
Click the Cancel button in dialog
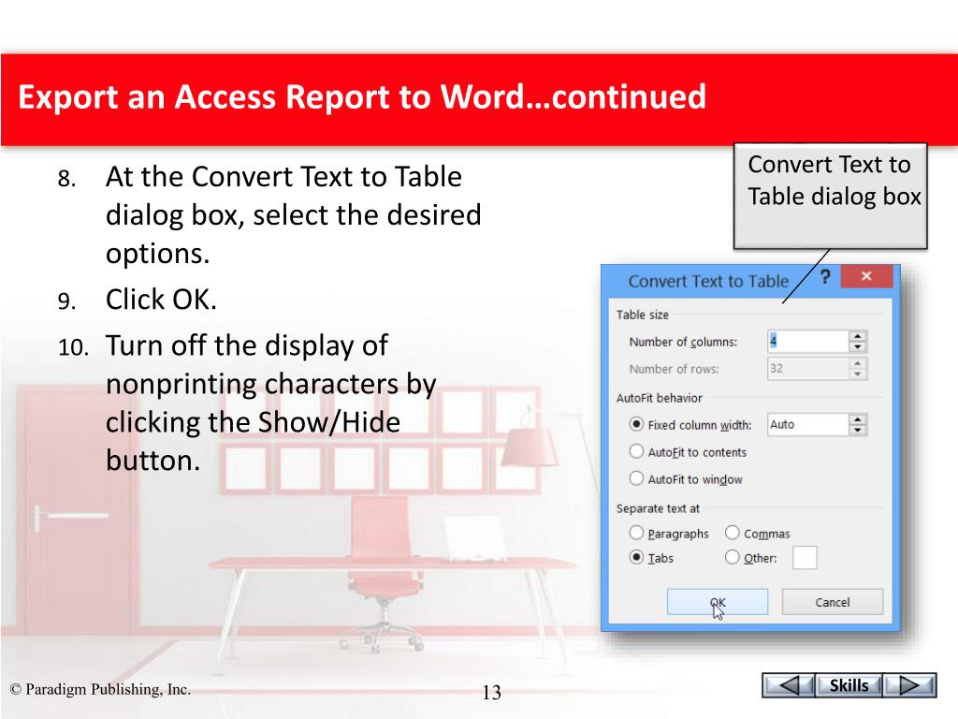[x=832, y=602]
